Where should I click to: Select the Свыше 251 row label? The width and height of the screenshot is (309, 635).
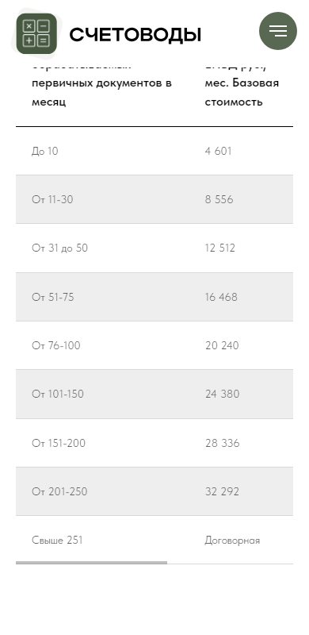coord(57,541)
